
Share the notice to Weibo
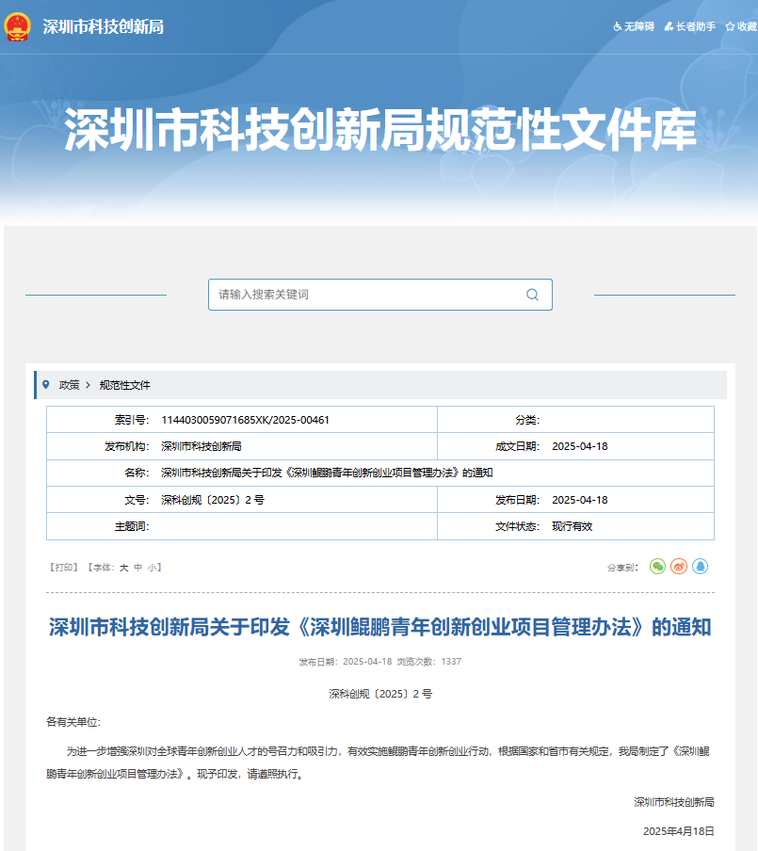pyautogui.click(x=679, y=567)
